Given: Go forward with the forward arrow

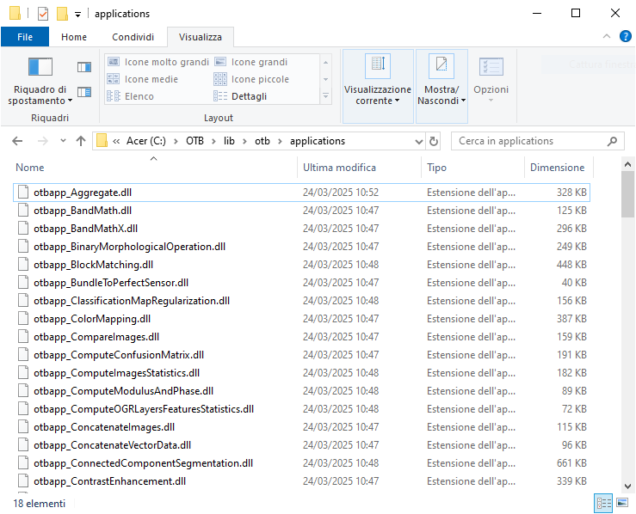Looking at the screenshot, I should pos(42,141).
